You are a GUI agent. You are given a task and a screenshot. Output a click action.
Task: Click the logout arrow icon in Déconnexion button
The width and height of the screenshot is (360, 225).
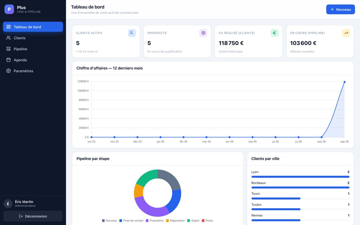coord(21,216)
